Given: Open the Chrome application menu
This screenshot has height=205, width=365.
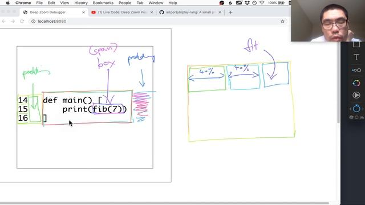Looking at the screenshot, I should [23, 3].
